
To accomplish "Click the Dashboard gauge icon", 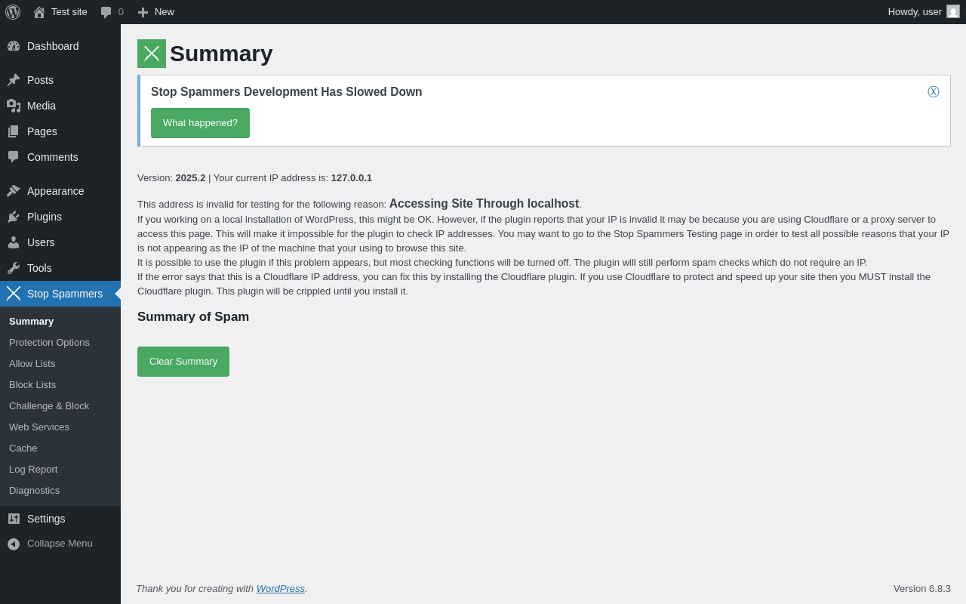I will point(14,46).
